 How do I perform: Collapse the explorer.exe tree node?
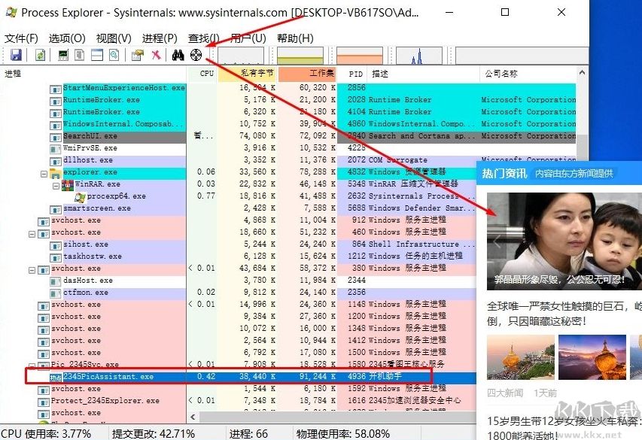(44, 174)
